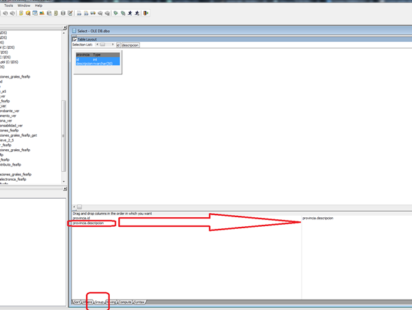412x310 pixels.
Task: Open the Tools menu
Action: 8,5
